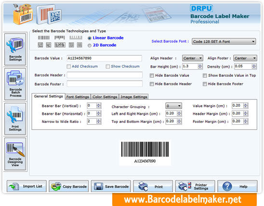264x206 pixels.
Task: Click the Barcode Value input field
Action: (104, 58)
